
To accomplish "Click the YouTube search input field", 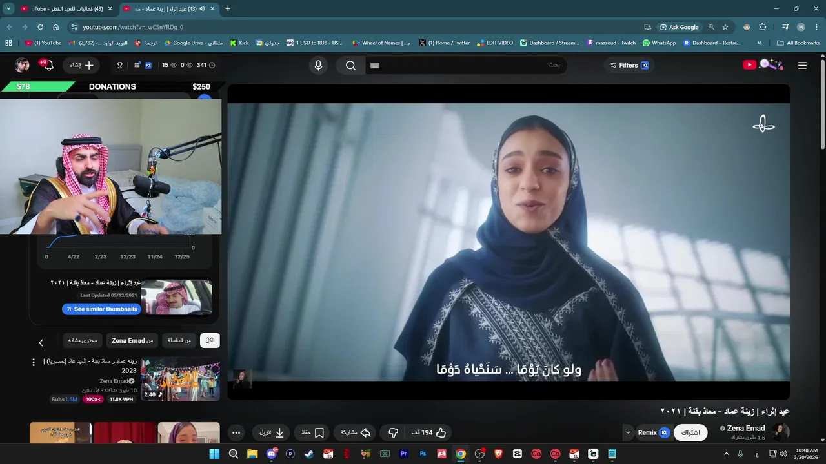I will pyautogui.click(x=466, y=65).
